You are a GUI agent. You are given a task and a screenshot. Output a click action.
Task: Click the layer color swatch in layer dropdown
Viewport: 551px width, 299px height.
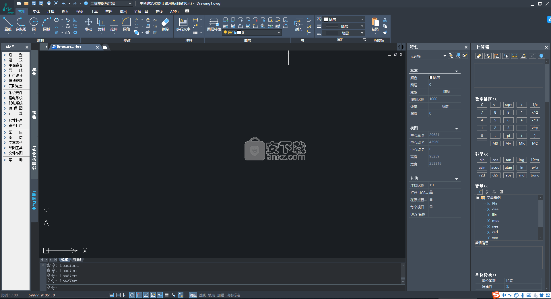pyautogui.click(x=239, y=32)
